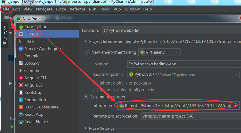Edit the Remote project location field
The height and width of the screenshot is (133, 241).
pos(191,116)
